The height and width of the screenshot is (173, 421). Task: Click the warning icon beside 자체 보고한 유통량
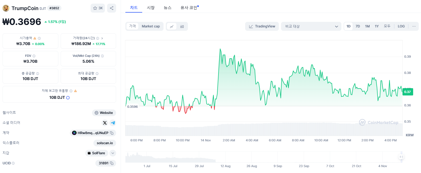[75, 91]
